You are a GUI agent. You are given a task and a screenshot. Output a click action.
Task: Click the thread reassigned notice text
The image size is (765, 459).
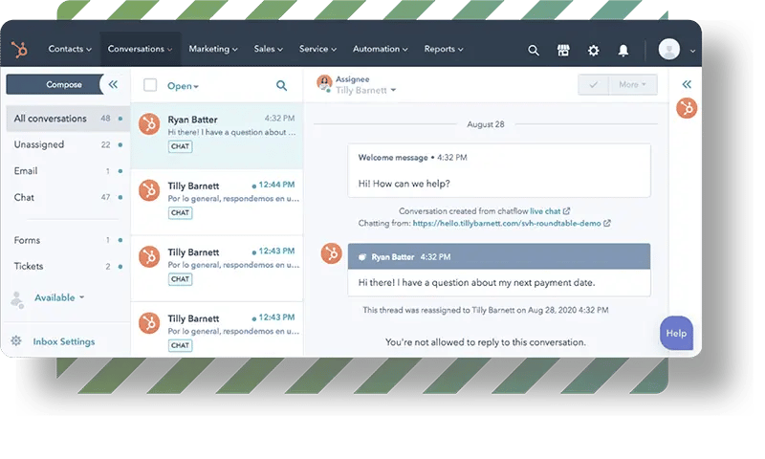486,310
